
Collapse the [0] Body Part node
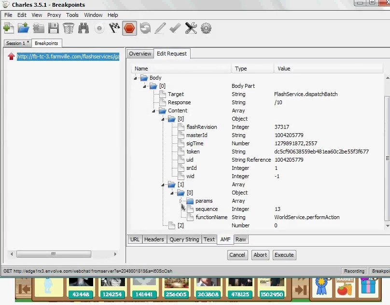coord(144,86)
